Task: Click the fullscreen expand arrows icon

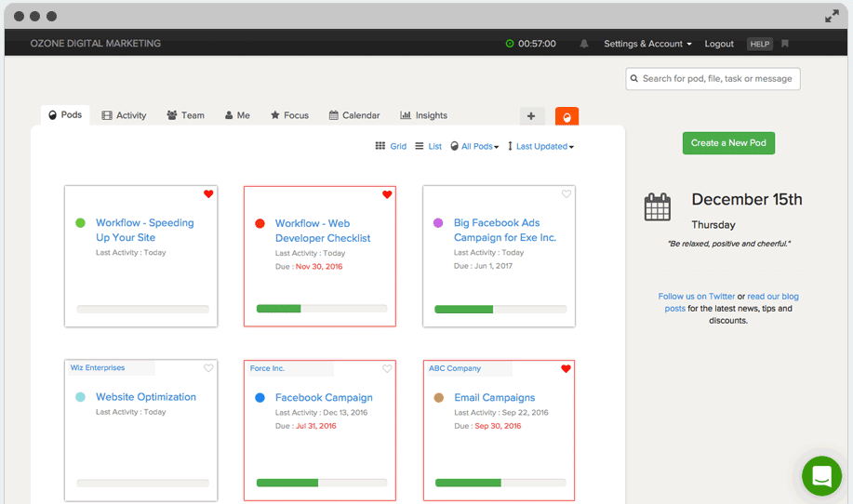Action: click(832, 17)
